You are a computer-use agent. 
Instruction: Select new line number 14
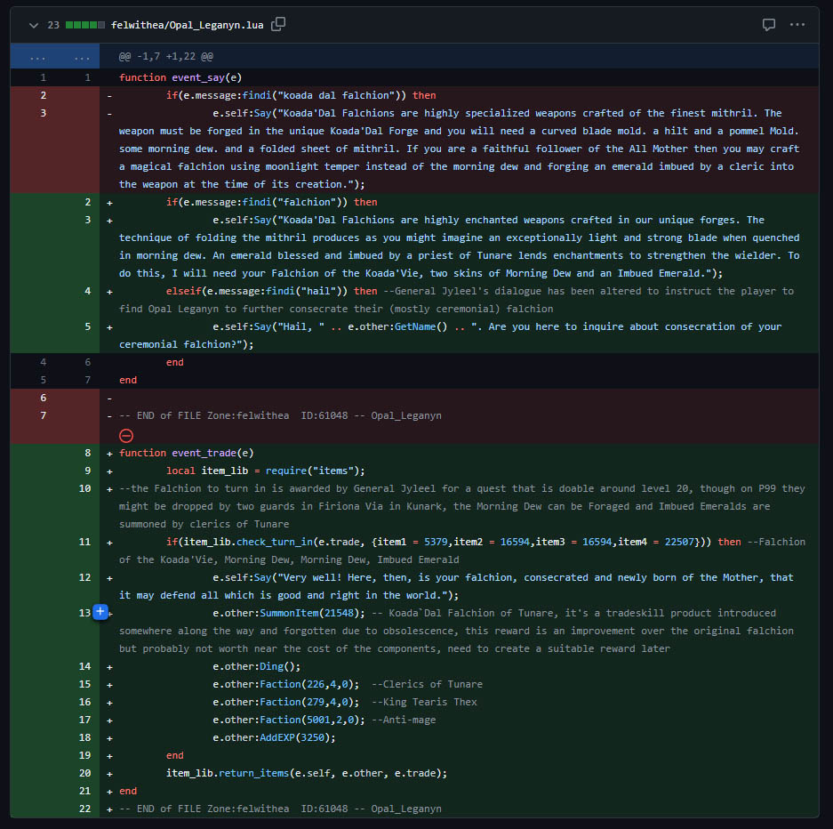pos(85,666)
